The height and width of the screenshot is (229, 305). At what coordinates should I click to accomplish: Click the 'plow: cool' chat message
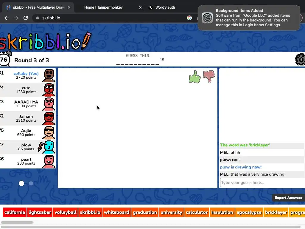coord(230,160)
